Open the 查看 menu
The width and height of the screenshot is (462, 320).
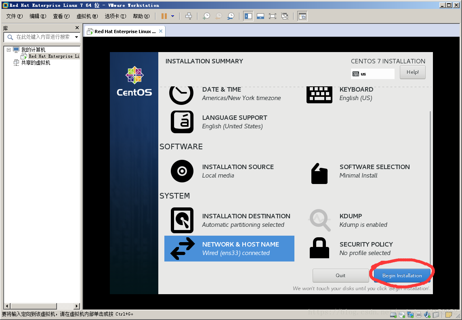61,16
